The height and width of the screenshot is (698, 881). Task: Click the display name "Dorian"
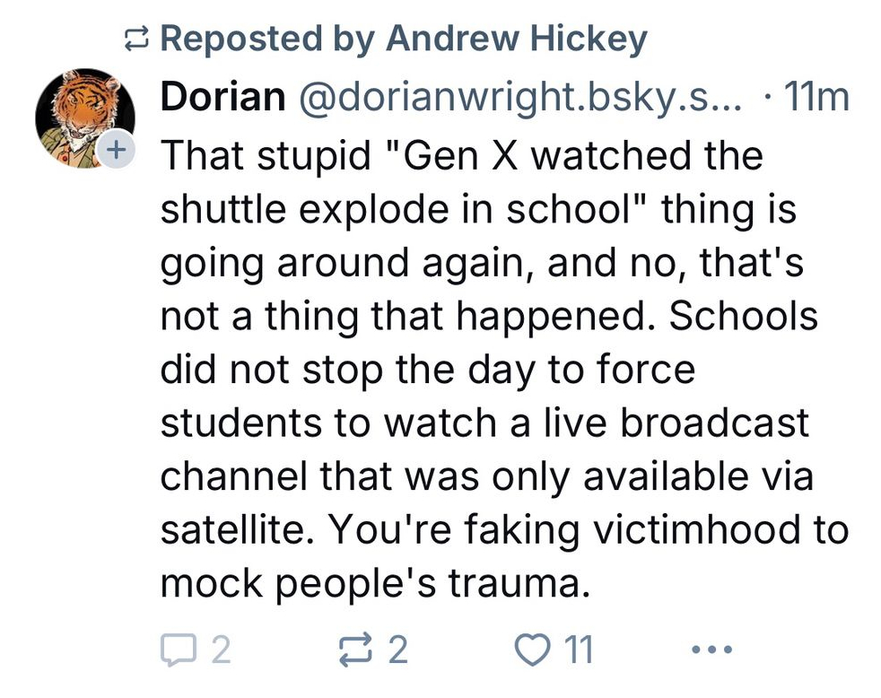coord(222,97)
